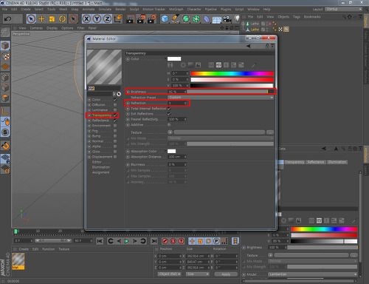Open Create menu in material manager
The height and width of the screenshot is (284, 369).
tap(24, 249)
